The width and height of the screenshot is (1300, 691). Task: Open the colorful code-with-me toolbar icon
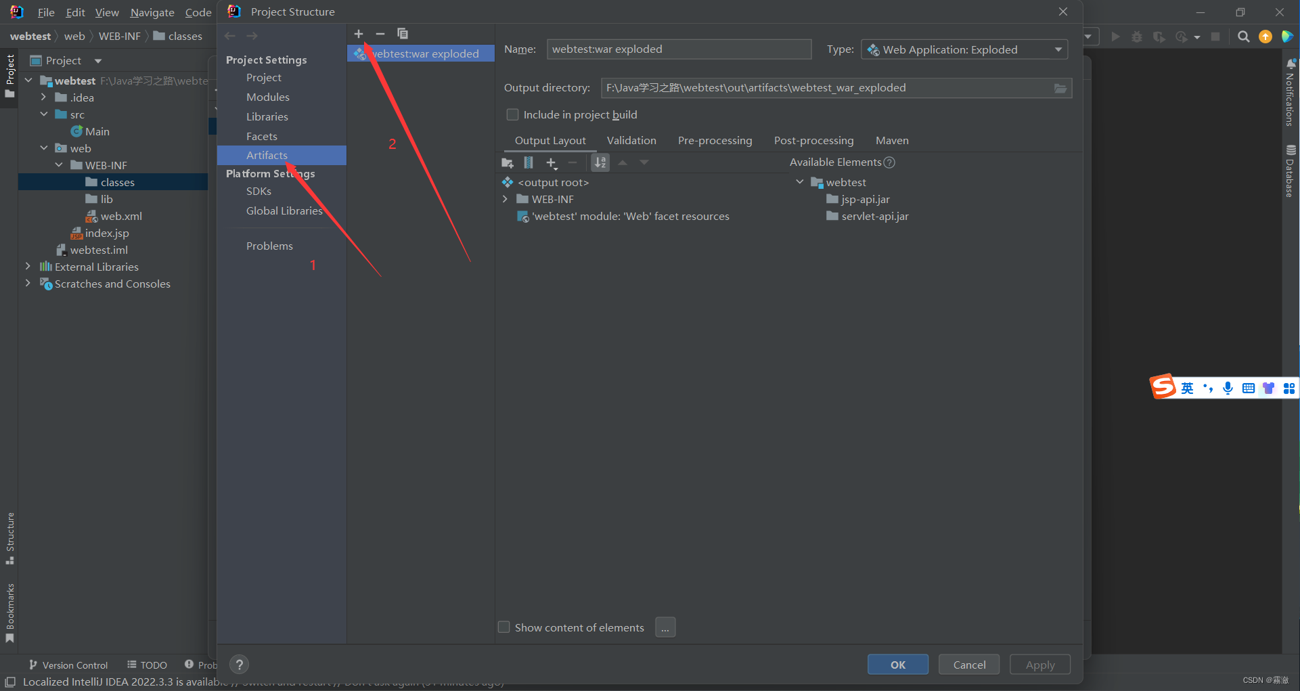click(1287, 37)
